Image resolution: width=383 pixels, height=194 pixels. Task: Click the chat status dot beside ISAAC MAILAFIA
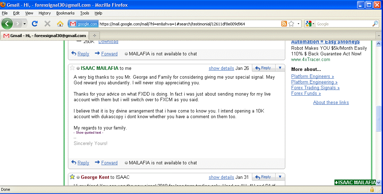(78, 68)
